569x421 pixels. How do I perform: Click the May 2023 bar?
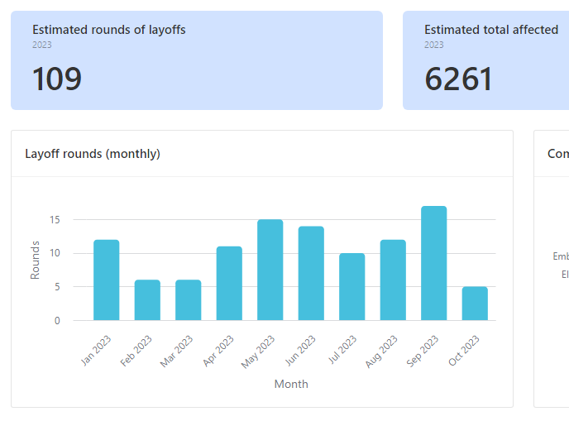[270, 270]
